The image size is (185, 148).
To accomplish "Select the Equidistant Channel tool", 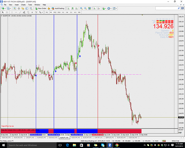I will [24, 12].
